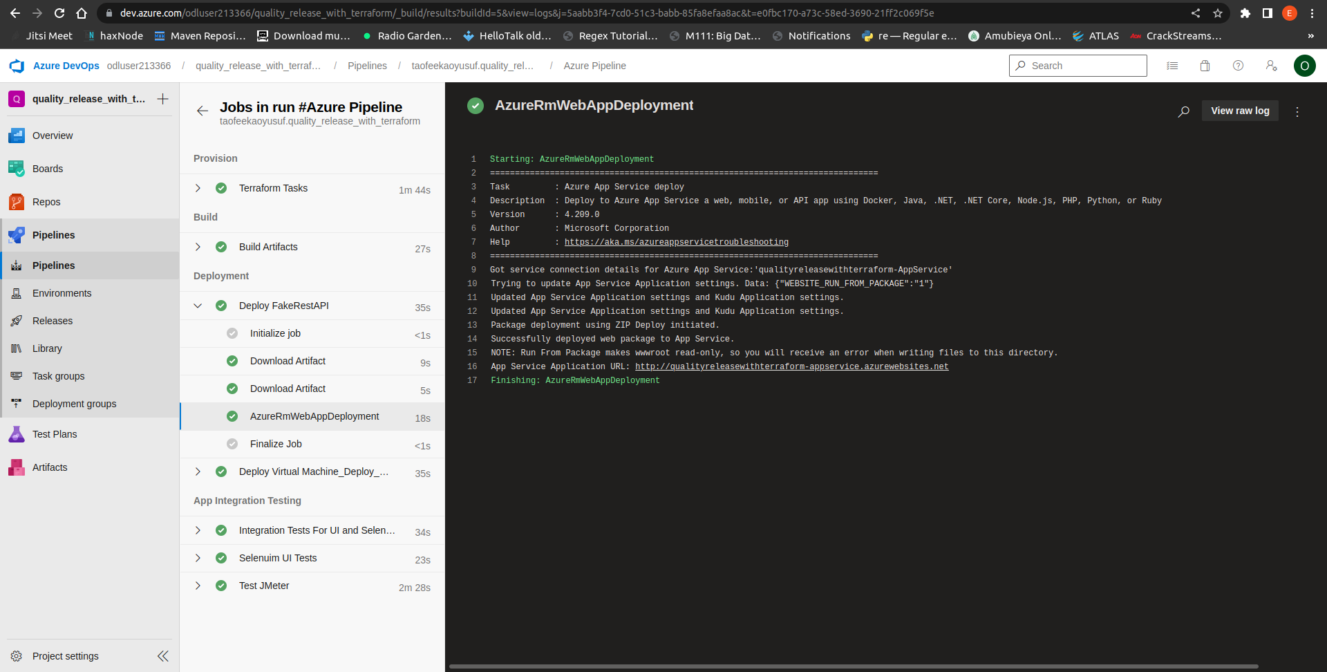1327x672 pixels.
Task: Open Chrome extensions puzzle icon
Action: [x=1245, y=13]
